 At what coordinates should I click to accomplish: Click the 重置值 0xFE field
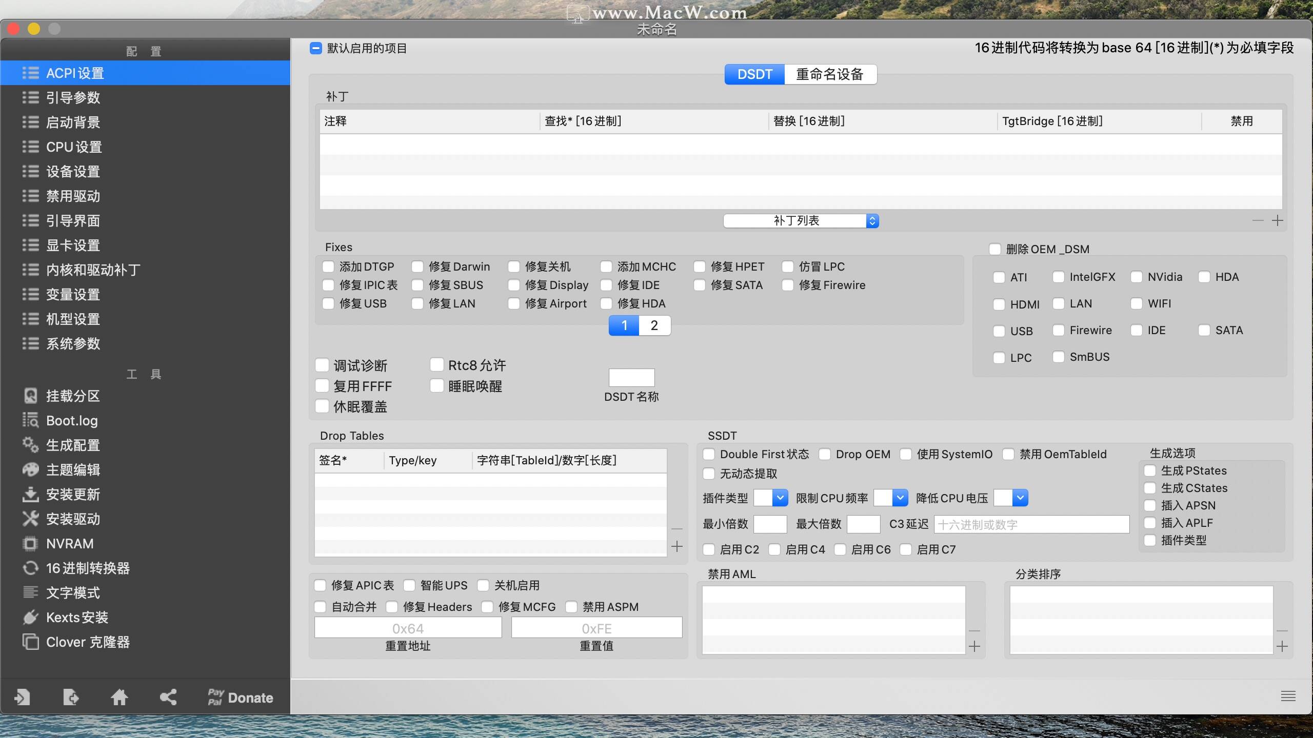596,628
